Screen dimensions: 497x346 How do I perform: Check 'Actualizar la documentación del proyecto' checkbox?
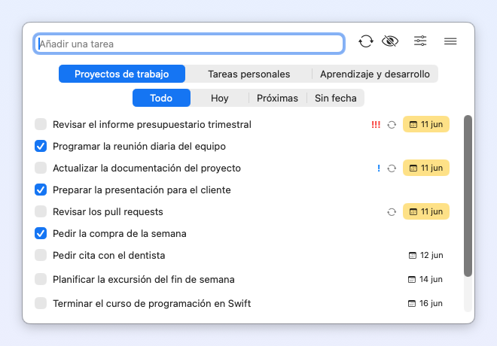coord(41,168)
